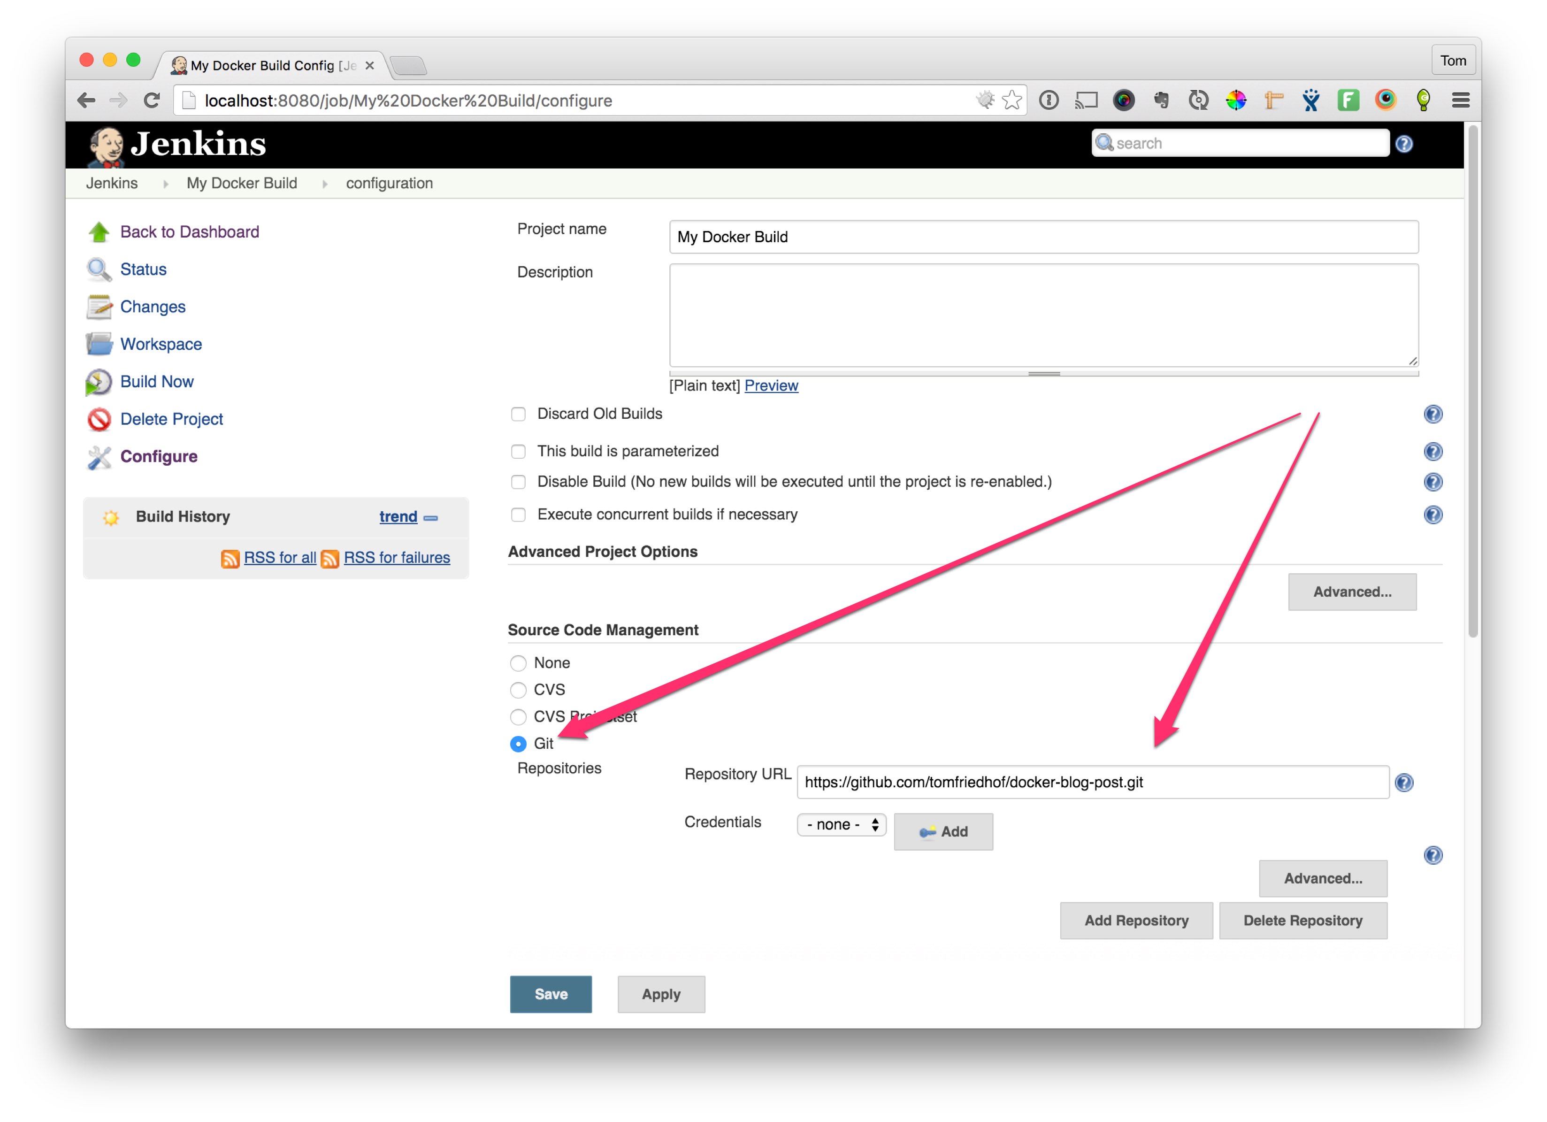Check This build is parameterized
Viewport: 1547px width, 1122px height.
pos(518,452)
